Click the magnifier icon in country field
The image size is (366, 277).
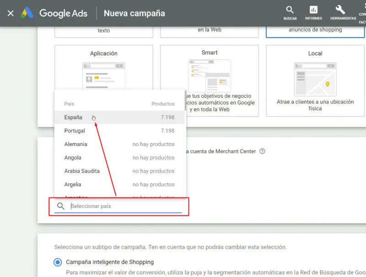tap(61, 206)
